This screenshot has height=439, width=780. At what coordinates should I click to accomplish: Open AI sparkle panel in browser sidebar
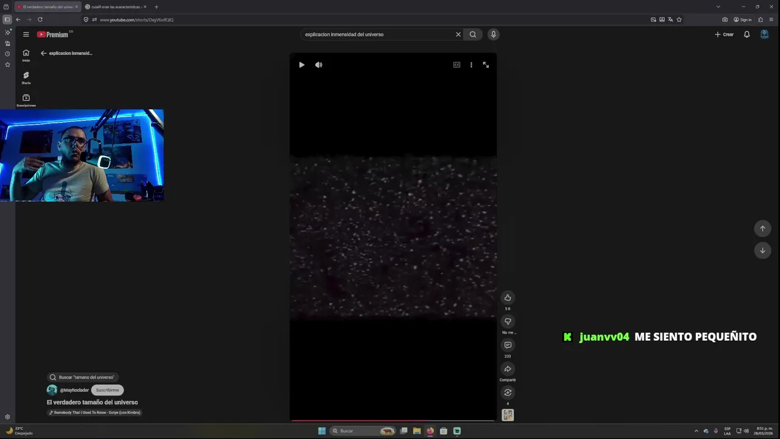(7, 32)
